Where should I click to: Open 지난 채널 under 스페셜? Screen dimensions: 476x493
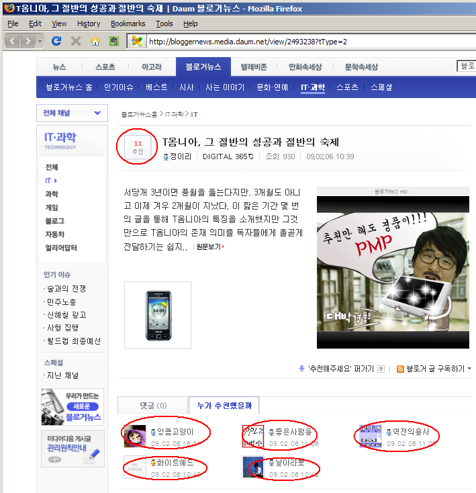point(62,375)
